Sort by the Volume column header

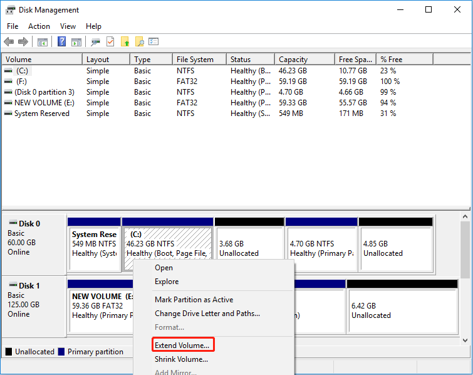click(x=42, y=60)
